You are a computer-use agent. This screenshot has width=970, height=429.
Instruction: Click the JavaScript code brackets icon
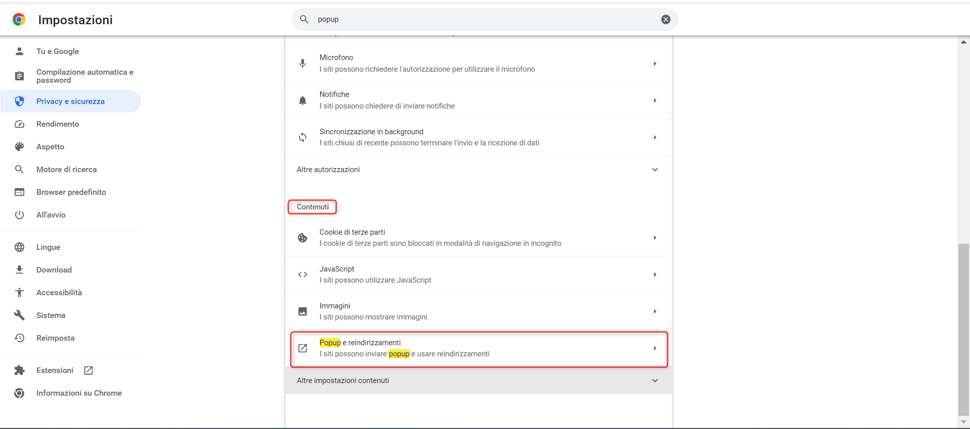(x=303, y=275)
